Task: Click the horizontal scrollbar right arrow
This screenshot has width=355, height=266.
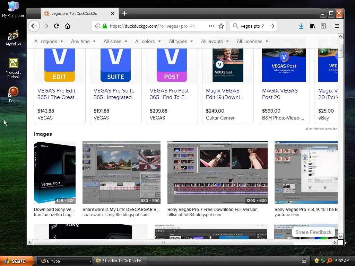Action: click(x=335, y=242)
